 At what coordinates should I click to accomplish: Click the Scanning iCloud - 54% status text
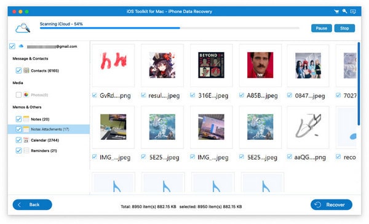pos(61,24)
